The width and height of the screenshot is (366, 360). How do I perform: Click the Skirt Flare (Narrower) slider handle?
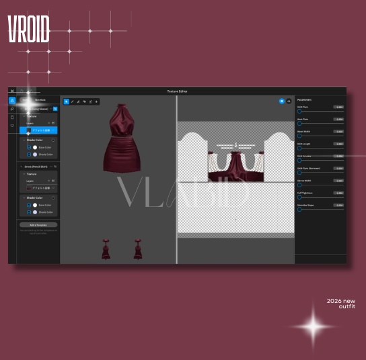(x=299, y=173)
